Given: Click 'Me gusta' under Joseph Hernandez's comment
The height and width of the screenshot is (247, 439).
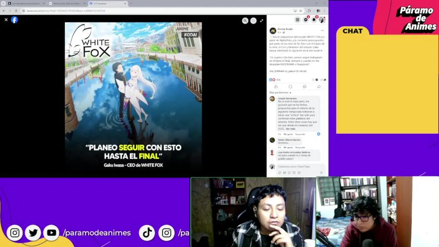Looking at the screenshot, I should pos(288,134).
